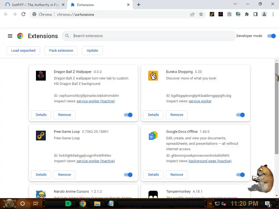This screenshot has height=209, width=279.
Task: Inspect Free Game Loop service worker link
Action: coord(96,161)
